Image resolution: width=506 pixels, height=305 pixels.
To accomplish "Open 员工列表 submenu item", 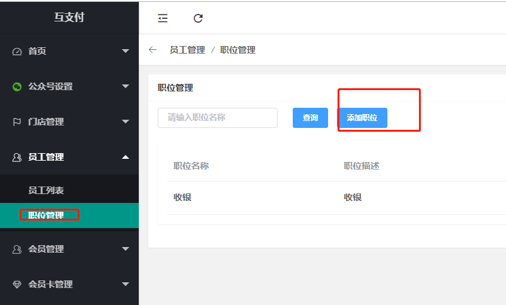I will coord(69,190).
